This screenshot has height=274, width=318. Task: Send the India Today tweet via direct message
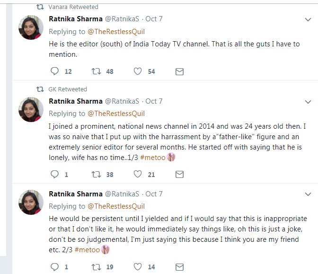coord(179,71)
